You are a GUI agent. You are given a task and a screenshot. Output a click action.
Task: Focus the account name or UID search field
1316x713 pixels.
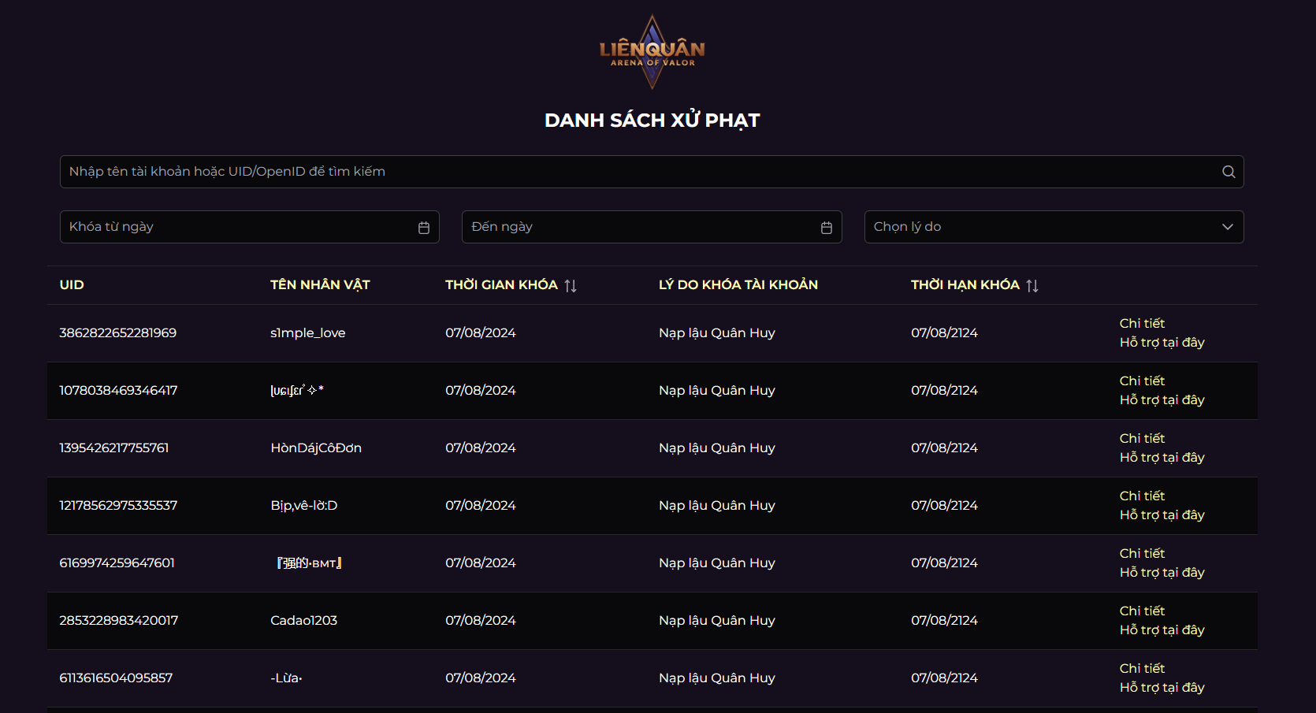(x=638, y=172)
